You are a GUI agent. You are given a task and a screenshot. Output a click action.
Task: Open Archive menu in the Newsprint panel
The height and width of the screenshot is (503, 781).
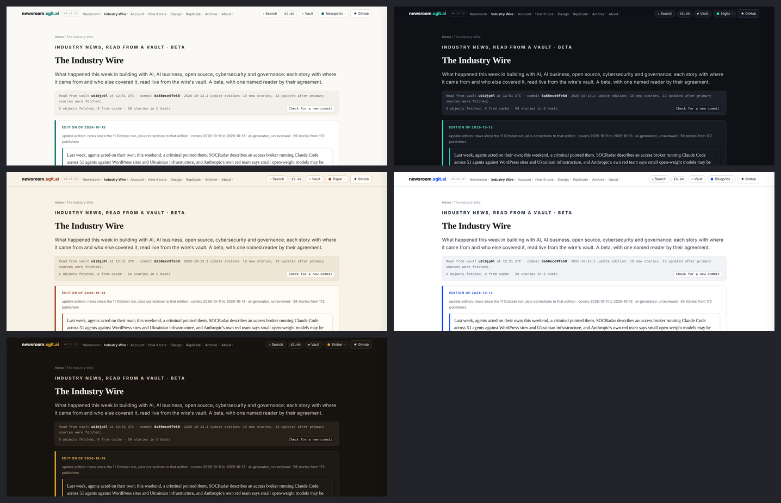[x=212, y=14]
